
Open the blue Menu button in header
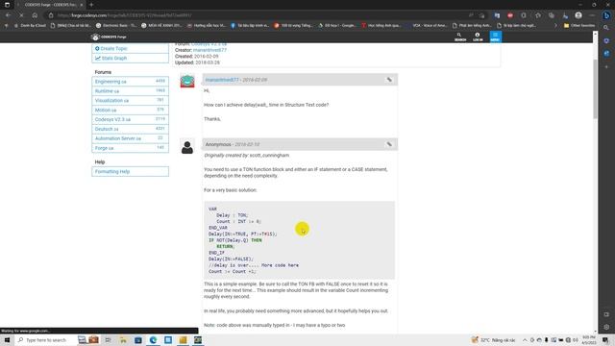pos(495,37)
